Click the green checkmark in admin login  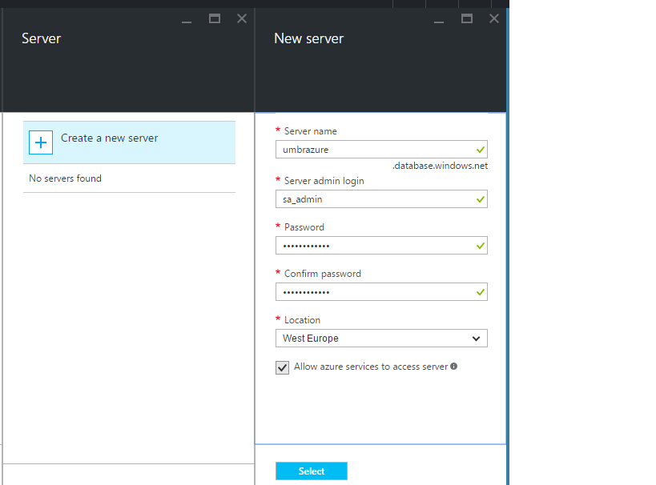[481, 199]
